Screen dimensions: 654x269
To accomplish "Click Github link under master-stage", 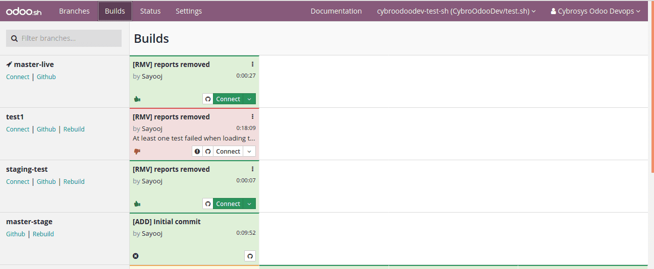I will pyautogui.click(x=16, y=234).
